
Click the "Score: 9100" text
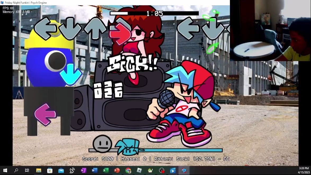tap(97, 159)
